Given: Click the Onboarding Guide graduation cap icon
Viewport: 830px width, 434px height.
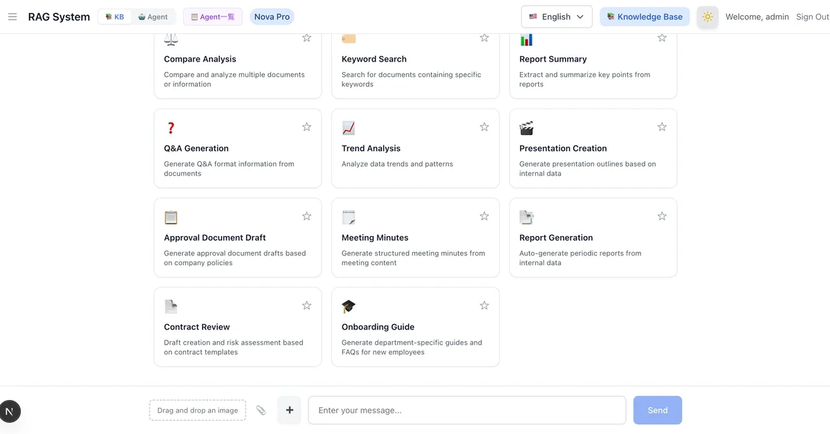Looking at the screenshot, I should click(349, 307).
